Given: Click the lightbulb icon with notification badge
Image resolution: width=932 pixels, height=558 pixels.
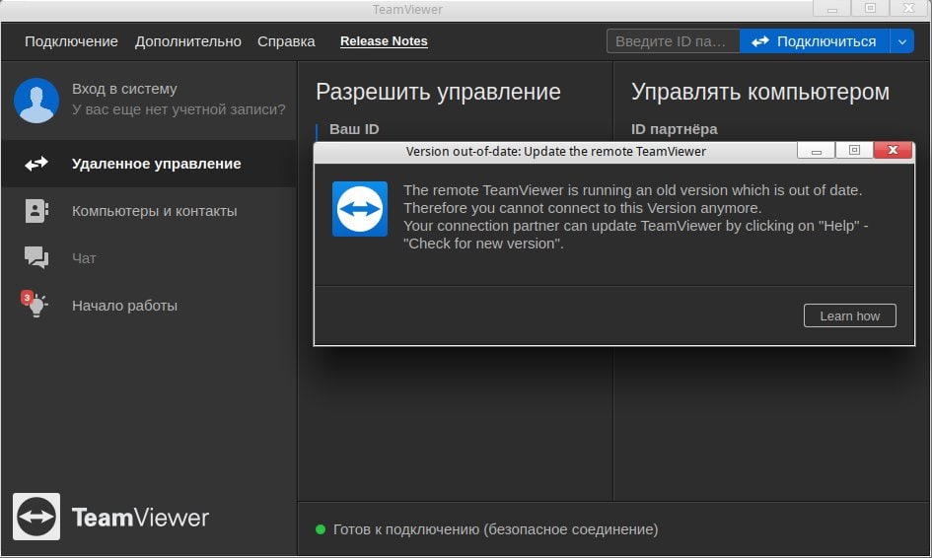Looking at the screenshot, I should (x=36, y=305).
